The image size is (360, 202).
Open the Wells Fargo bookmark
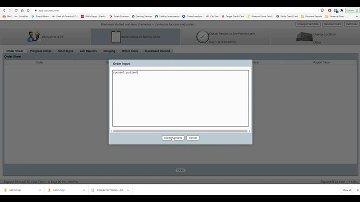tap(93, 16)
